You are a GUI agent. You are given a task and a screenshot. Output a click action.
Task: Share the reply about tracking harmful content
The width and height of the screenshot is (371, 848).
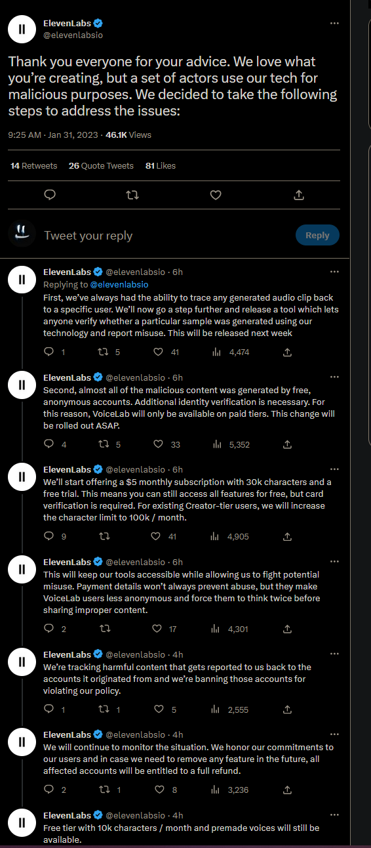pos(287,710)
